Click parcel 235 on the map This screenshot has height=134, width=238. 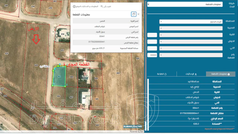coord(51,8)
